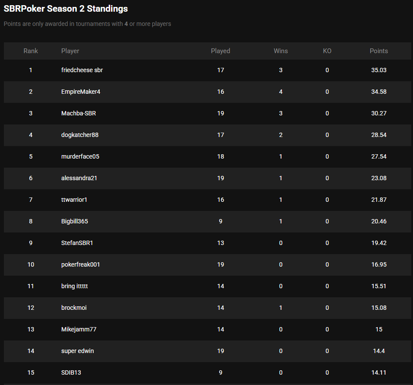
Task: Open dogkatcher88 player name
Action: tap(80, 135)
